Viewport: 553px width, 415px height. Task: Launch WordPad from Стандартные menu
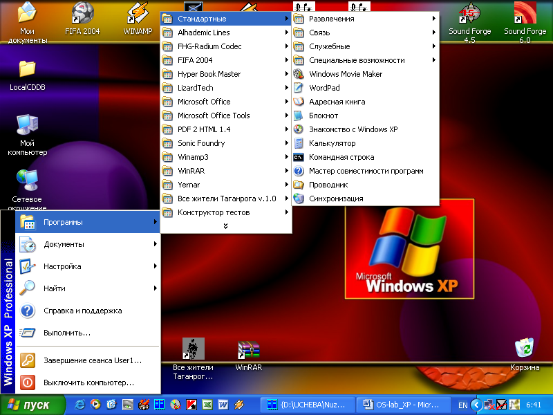(x=366, y=88)
